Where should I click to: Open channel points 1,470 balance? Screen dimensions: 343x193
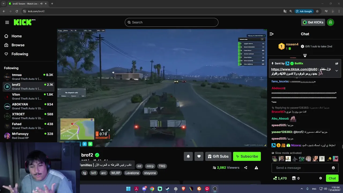(280, 178)
